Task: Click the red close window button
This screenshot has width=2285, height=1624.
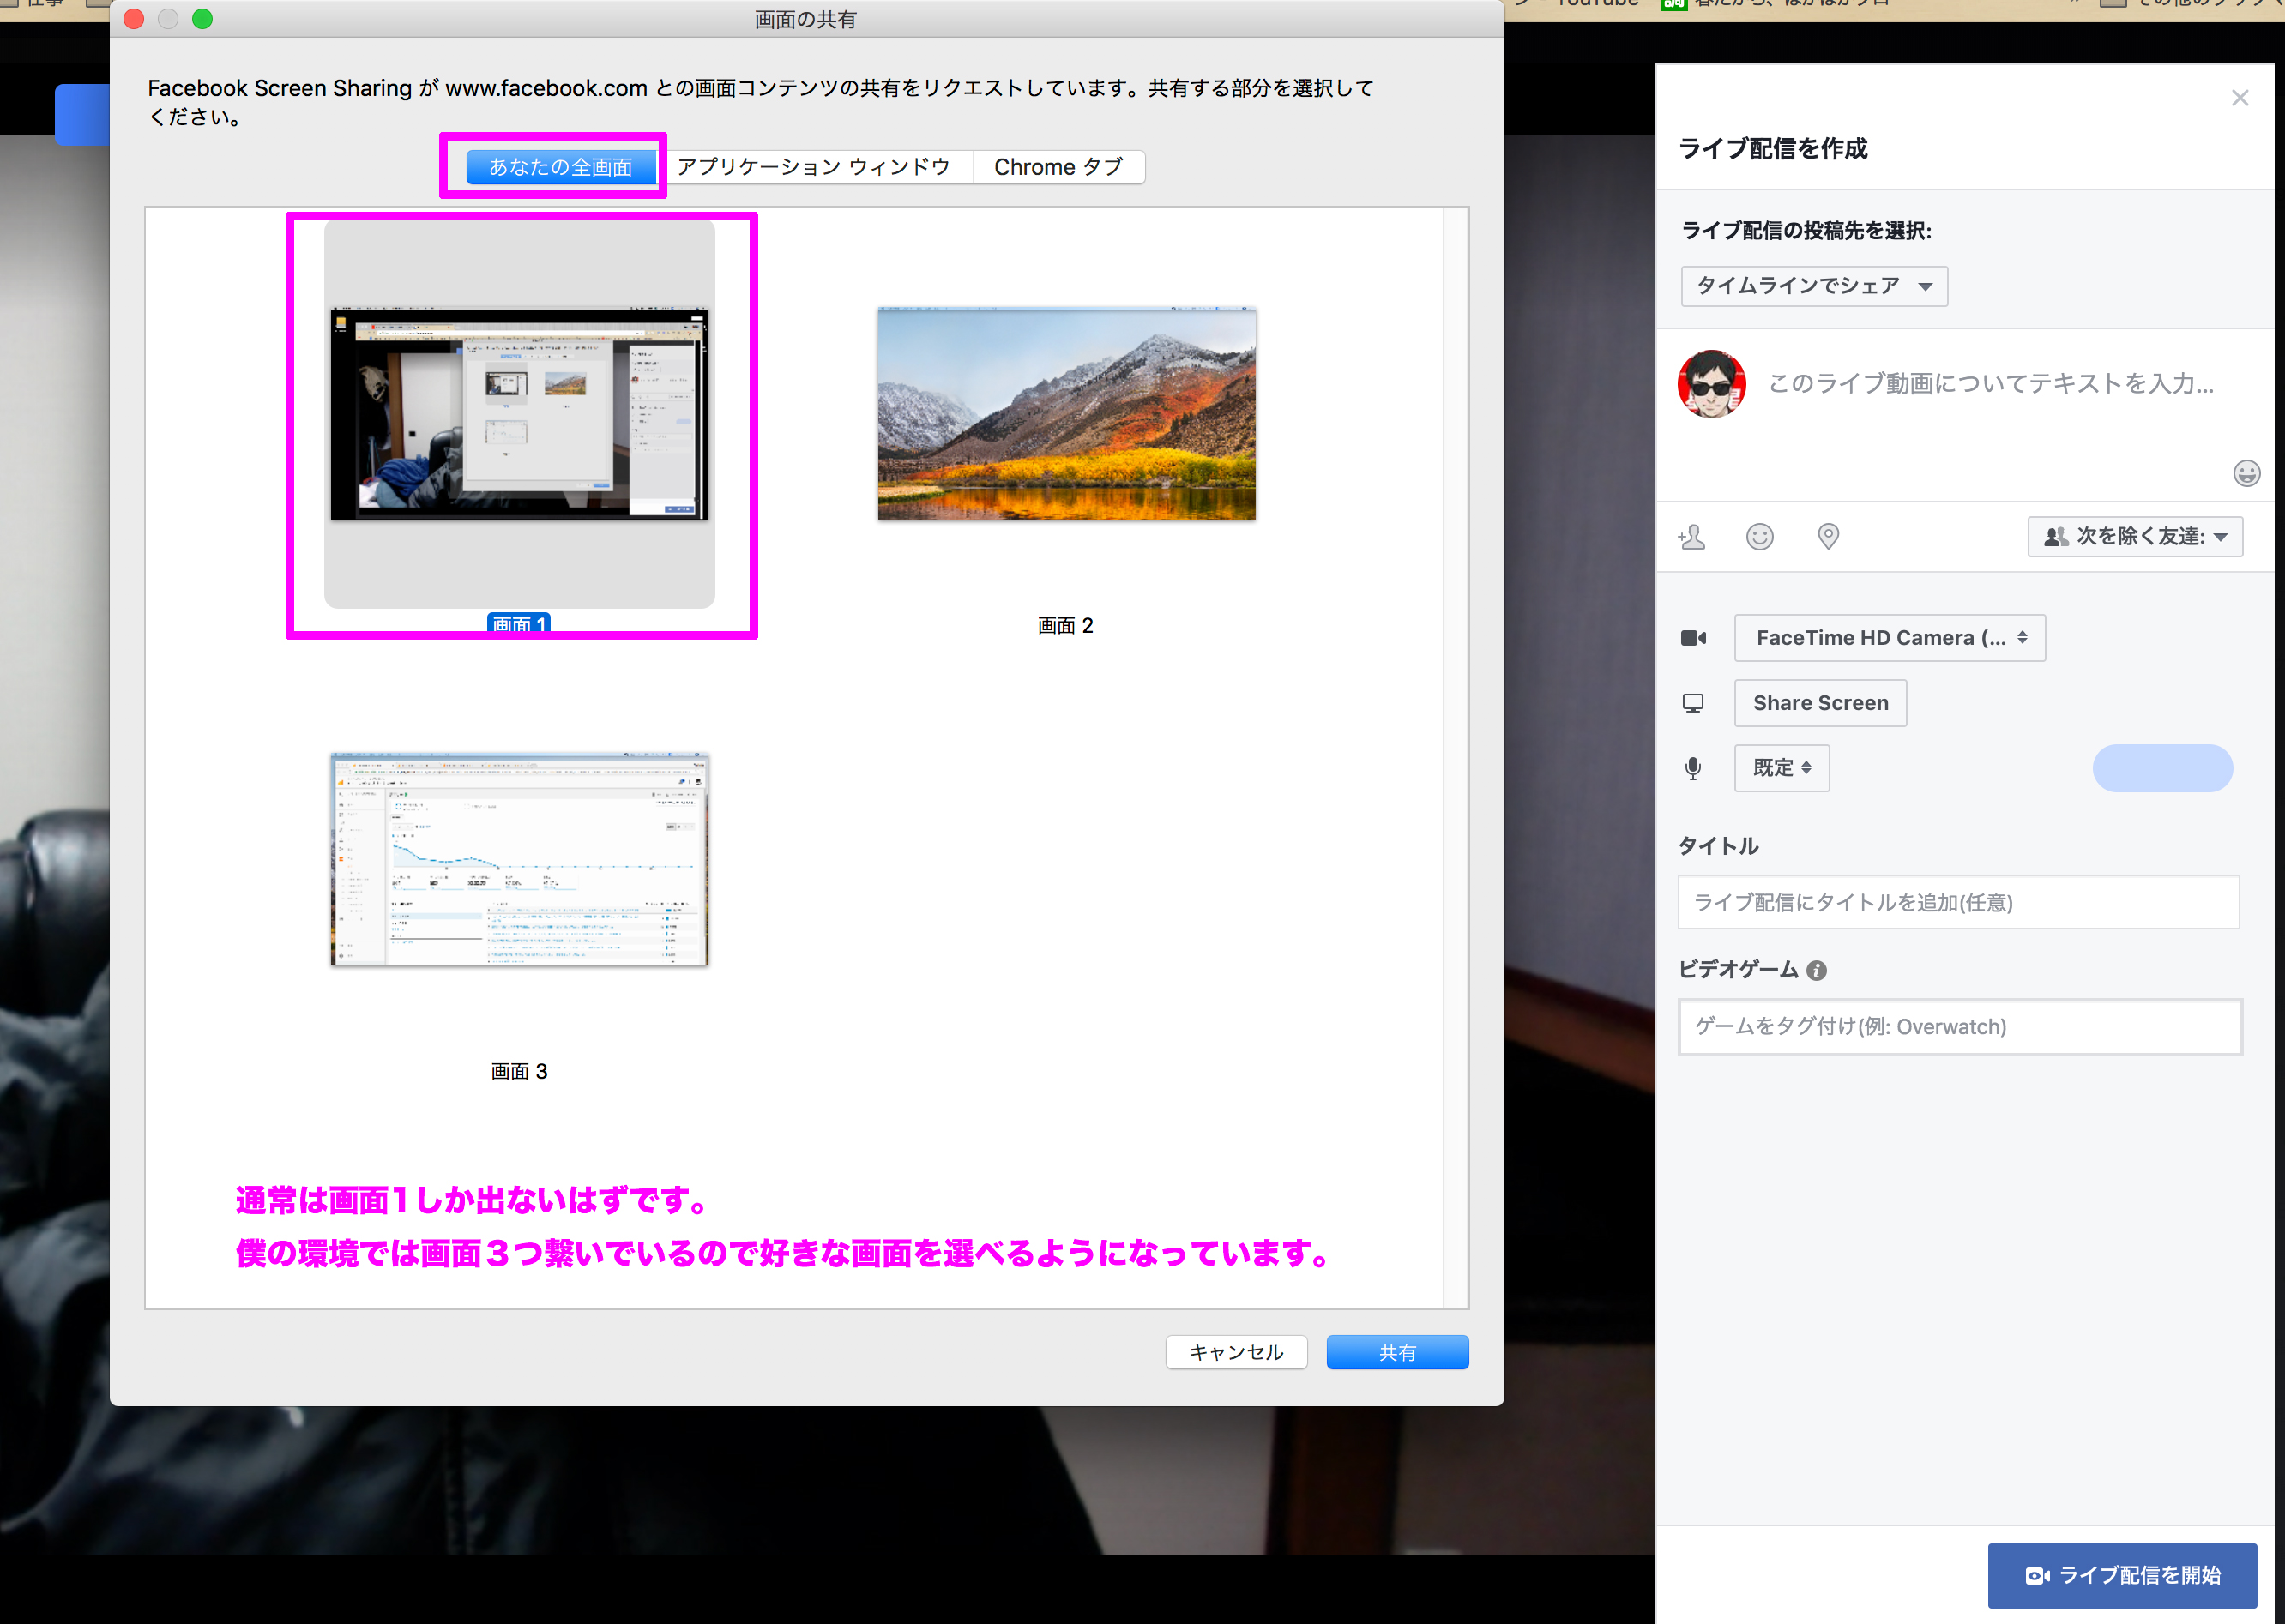Action: click(x=134, y=19)
